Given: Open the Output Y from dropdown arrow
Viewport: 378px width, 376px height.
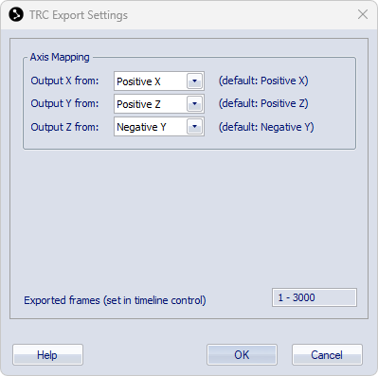Looking at the screenshot, I should tap(194, 104).
